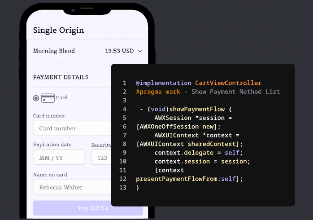Select the Card payment radio button

coord(36,98)
